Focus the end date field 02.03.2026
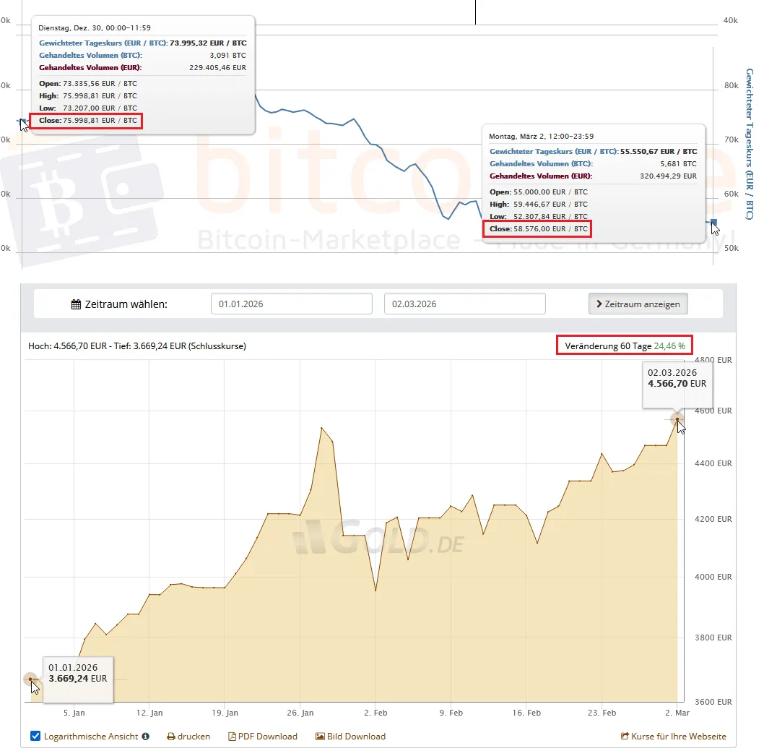 coord(464,304)
